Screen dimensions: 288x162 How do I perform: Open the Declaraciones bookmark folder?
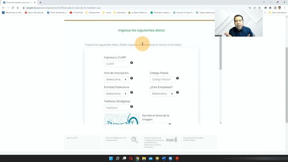click(x=93, y=13)
